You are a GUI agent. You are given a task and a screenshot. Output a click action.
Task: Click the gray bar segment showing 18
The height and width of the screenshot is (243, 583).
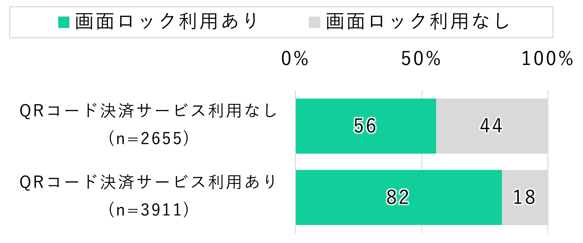click(x=525, y=197)
